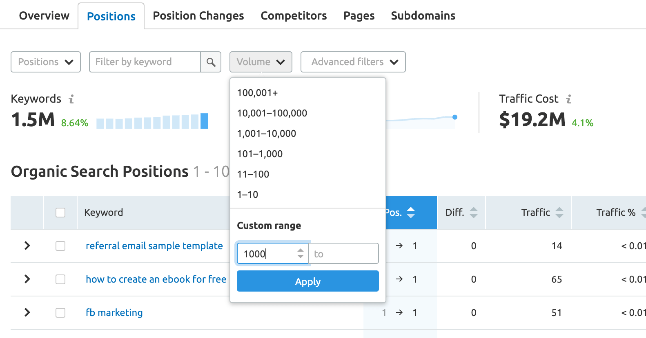The height and width of the screenshot is (338, 646).
Task: Sort by the Traffic column arrows
Action: (x=559, y=213)
